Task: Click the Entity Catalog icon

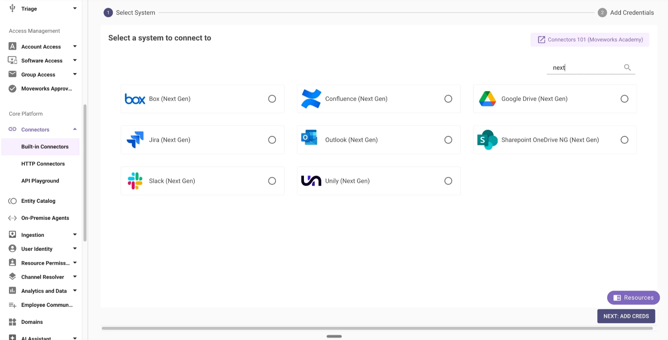Action: pos(12,201)
